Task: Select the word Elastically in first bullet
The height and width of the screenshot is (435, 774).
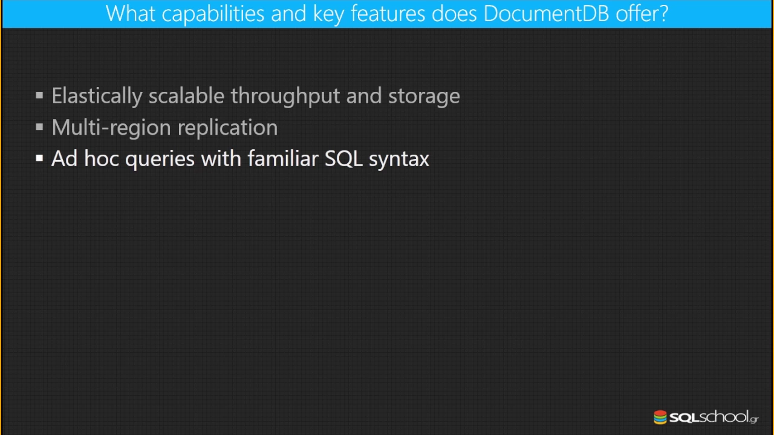Action: click(x=97, y=96)
